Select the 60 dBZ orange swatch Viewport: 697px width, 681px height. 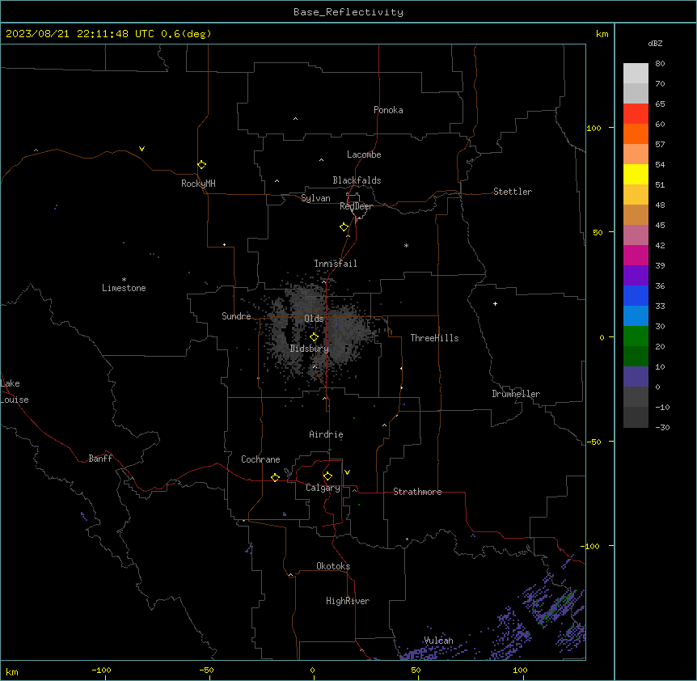(636, 133)
